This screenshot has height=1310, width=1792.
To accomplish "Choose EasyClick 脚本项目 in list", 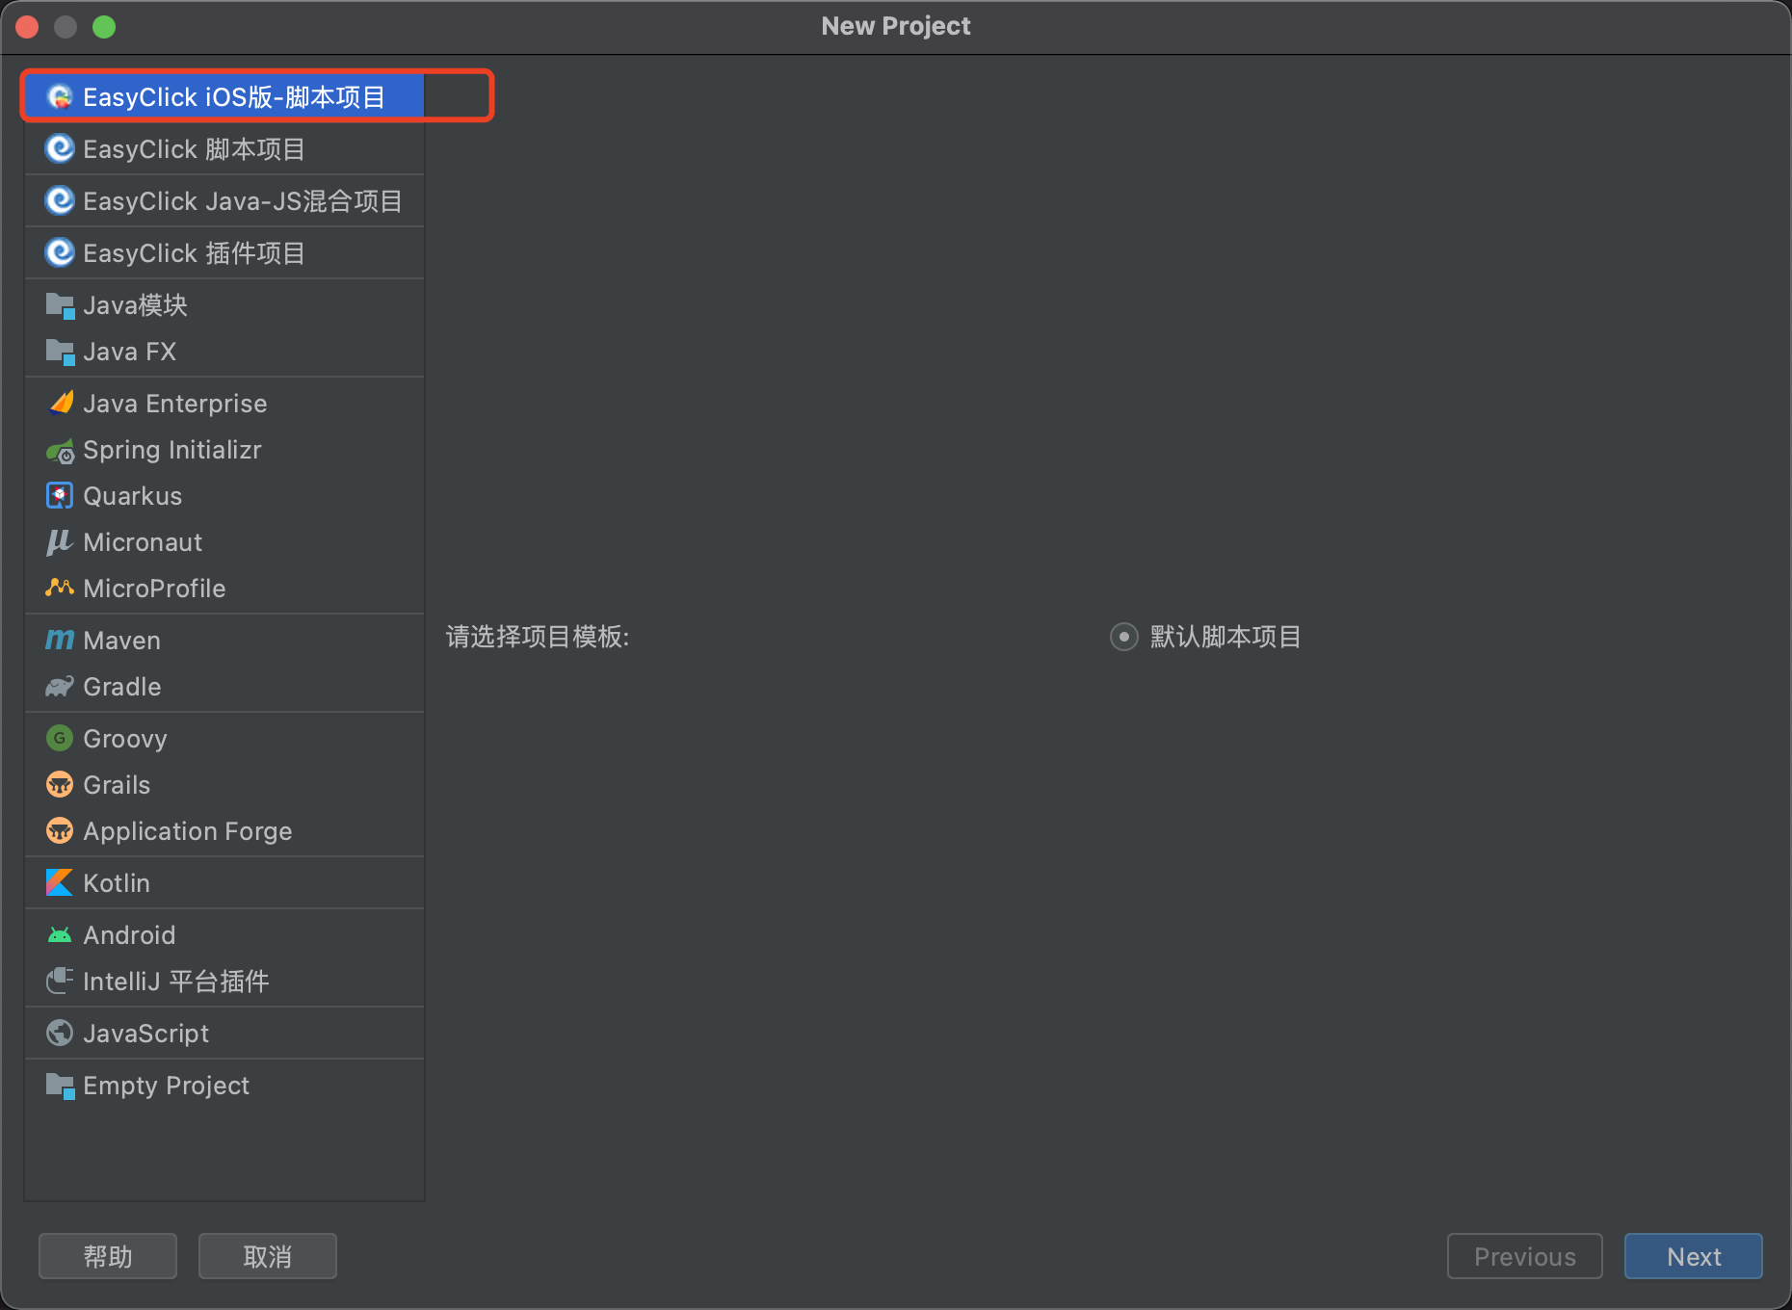I will pyautogui.click(x=224, y=148).
